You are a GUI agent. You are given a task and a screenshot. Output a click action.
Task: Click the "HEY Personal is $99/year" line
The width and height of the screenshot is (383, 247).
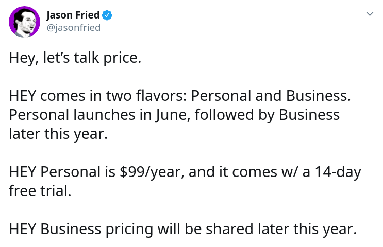click(185, 172)
